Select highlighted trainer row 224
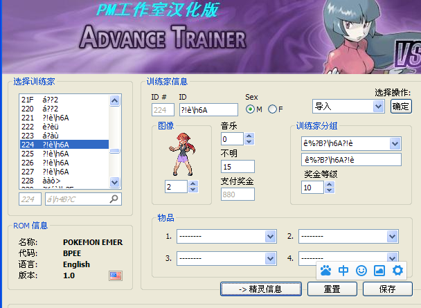This screenshot has height=308, width=421. (x=64, y=145)
